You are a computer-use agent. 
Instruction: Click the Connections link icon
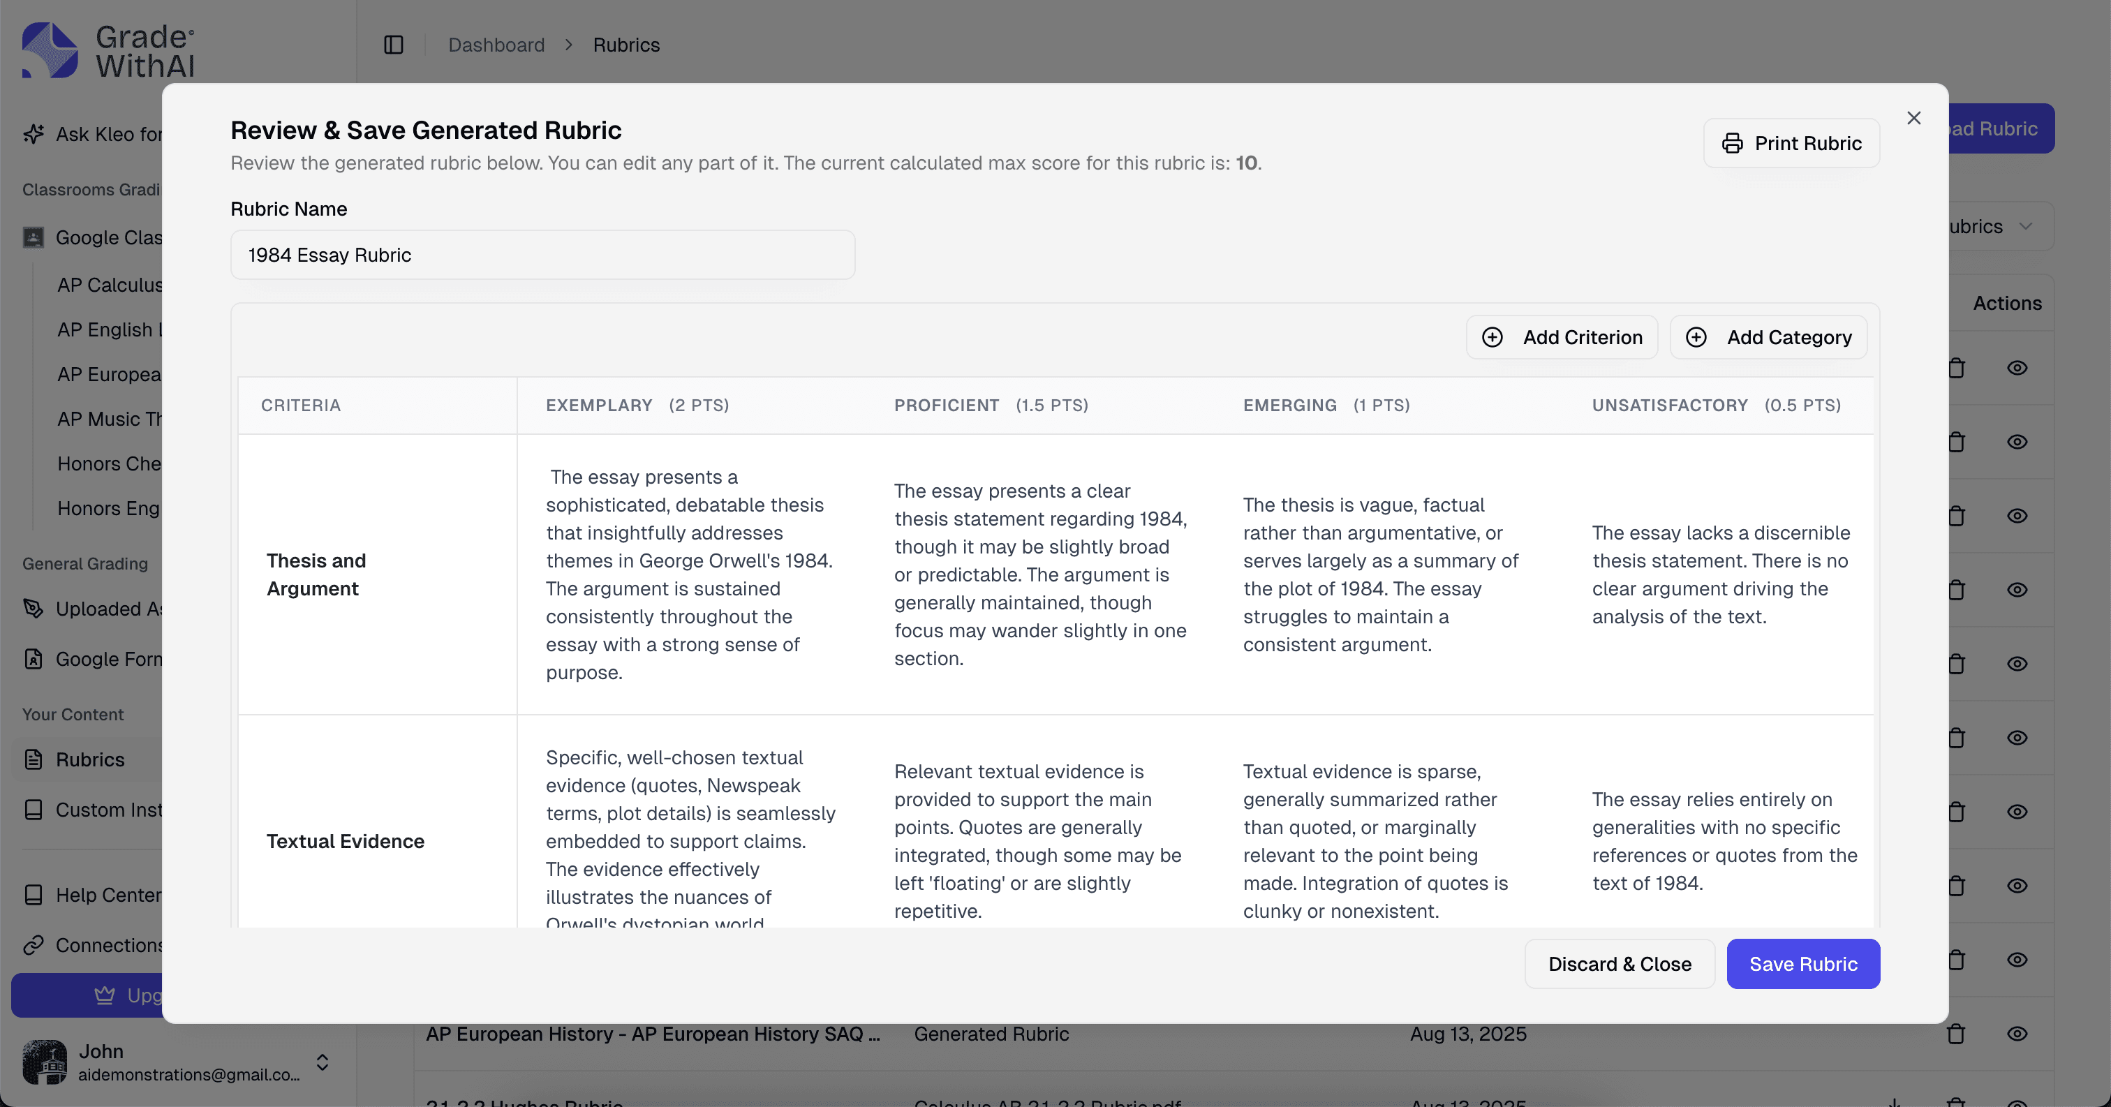pos(34,945)
